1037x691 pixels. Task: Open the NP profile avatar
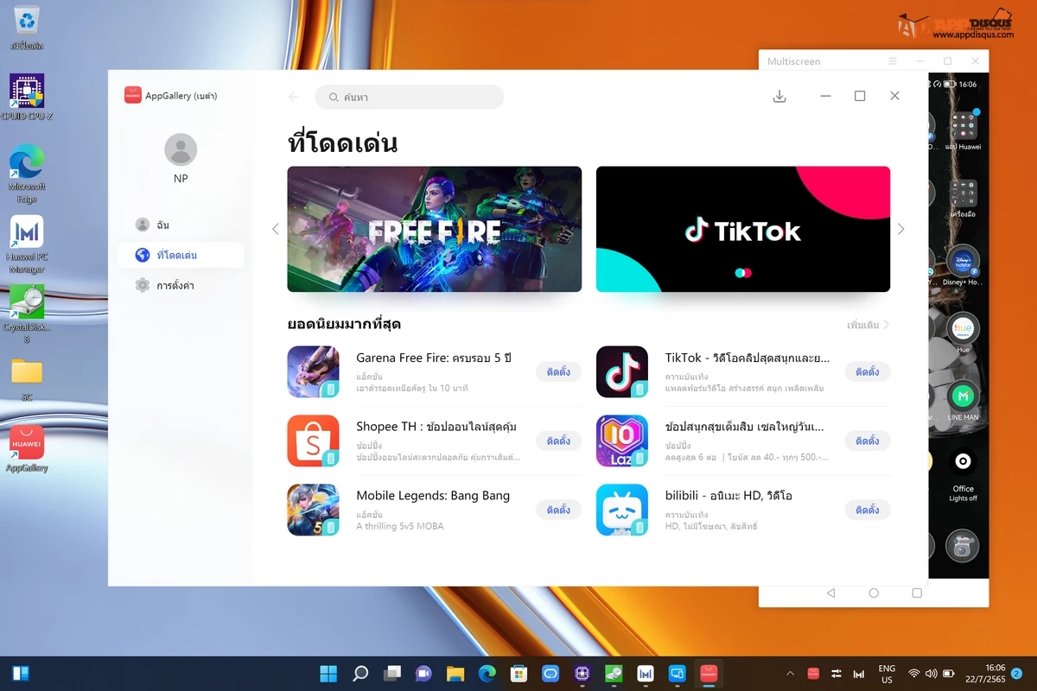click(181, 149)
